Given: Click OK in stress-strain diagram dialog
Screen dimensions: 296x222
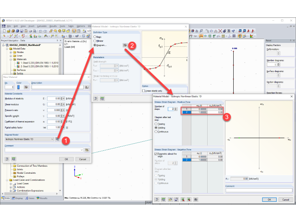Looking at the screenshot, I should [269, 199].
